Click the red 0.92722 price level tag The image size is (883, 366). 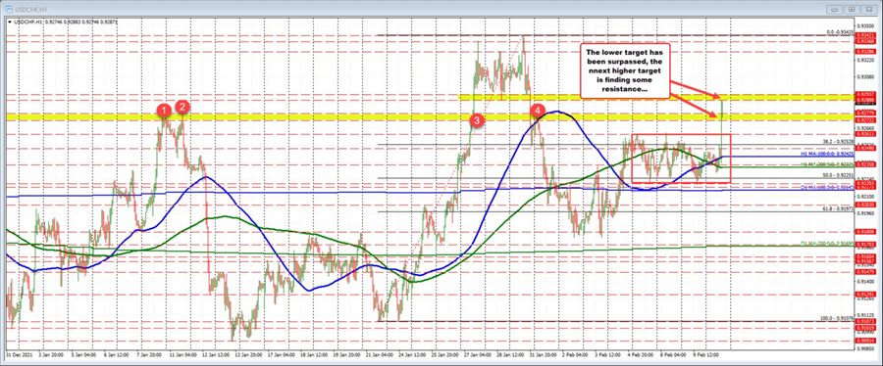(864, 120)
